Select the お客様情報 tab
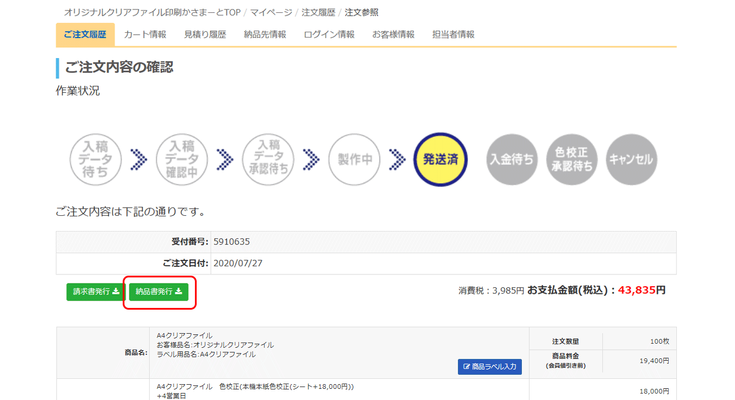This screenshot has width=735, height=400. coord(393,35)
